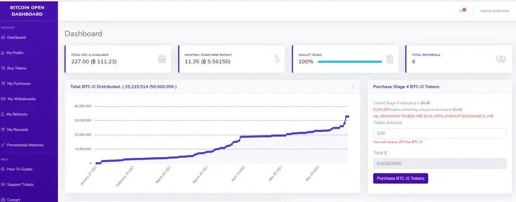This screenshot has height=202, width=516.
Task: Click the 'Total BTC-O Distributed' chart heading
Action: pyautogui.click(x=124, y=87)
